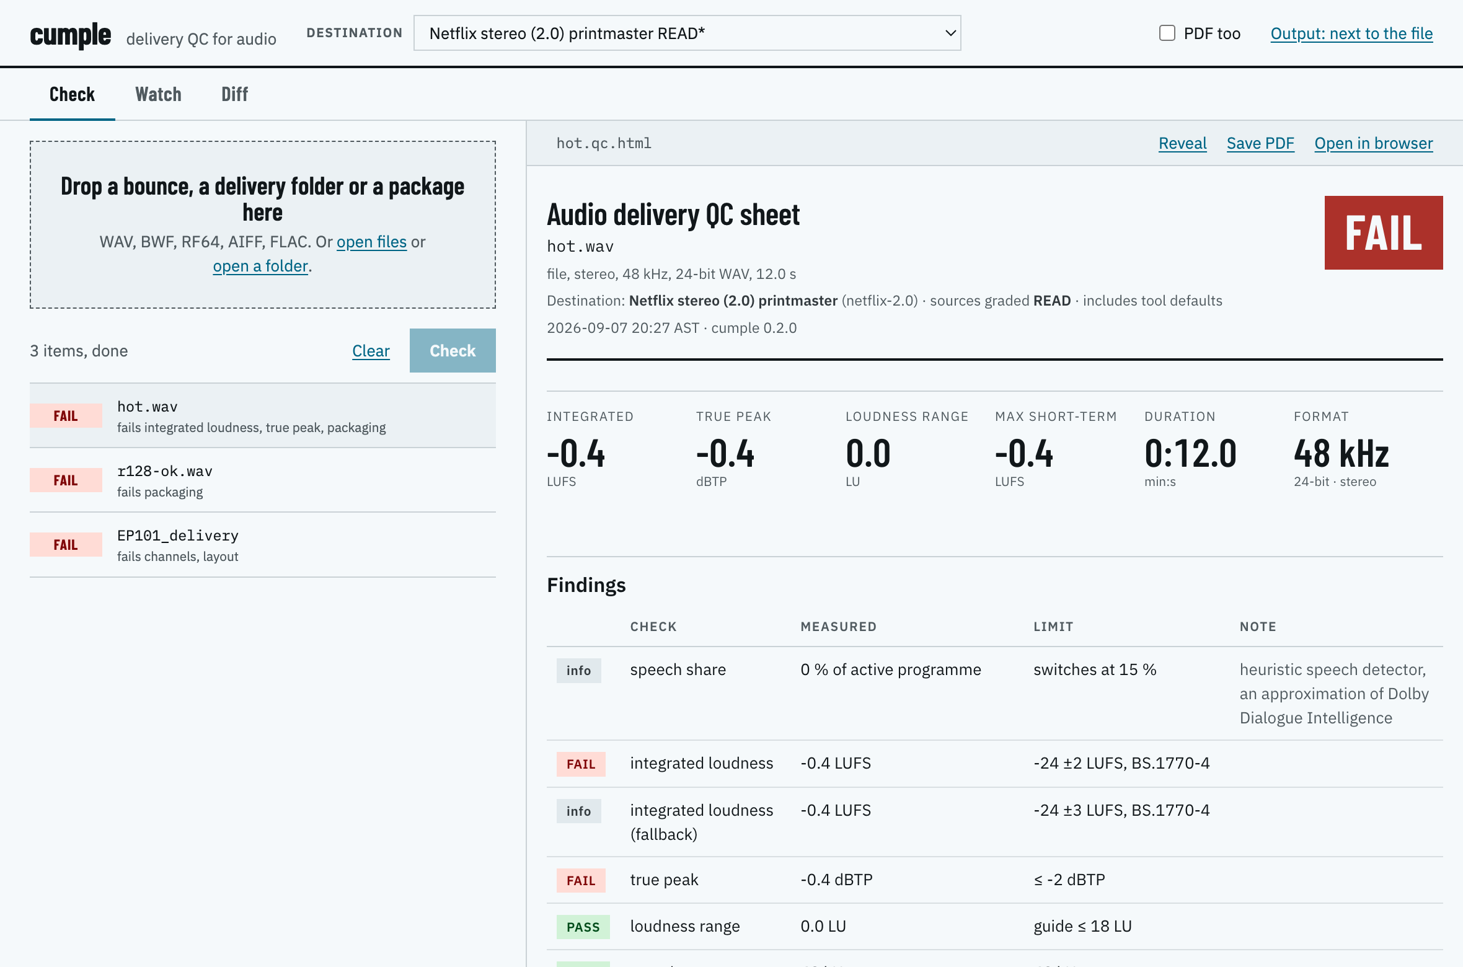This screenshot has height=967, width=1463.
Task: Click Reveal link for hot.qc.html
Action: pyautogui.click(x=1182, y=143)
